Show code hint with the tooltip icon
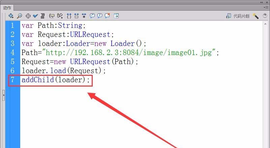Viewport: 270px width, 148px height. (x=52, y=16)
